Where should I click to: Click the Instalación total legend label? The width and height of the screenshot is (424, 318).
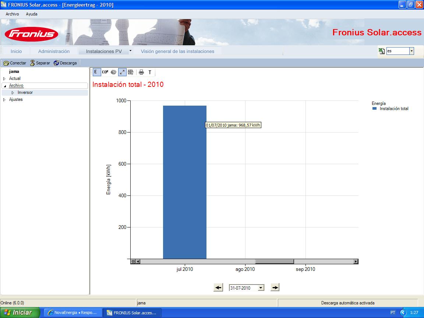pos(394,109)
